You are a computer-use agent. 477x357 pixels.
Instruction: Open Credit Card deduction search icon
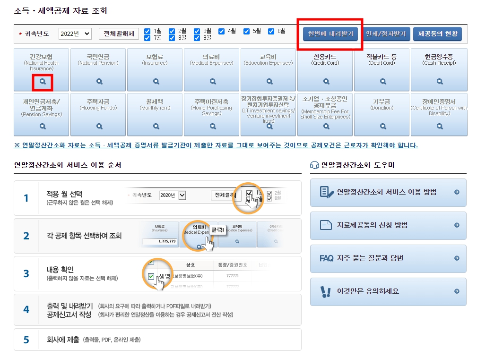(x=326, y=81)
